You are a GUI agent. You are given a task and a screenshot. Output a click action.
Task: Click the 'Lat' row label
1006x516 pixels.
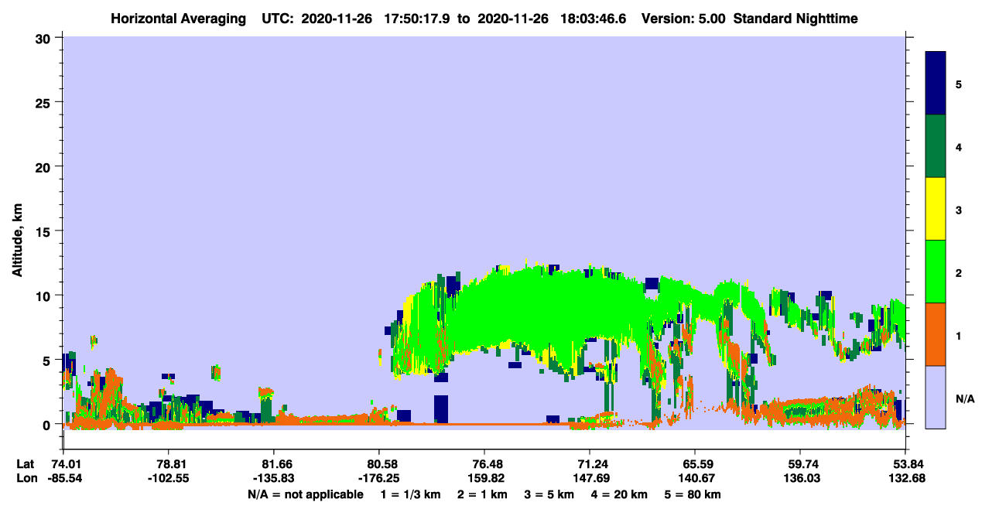click(24, 464)
